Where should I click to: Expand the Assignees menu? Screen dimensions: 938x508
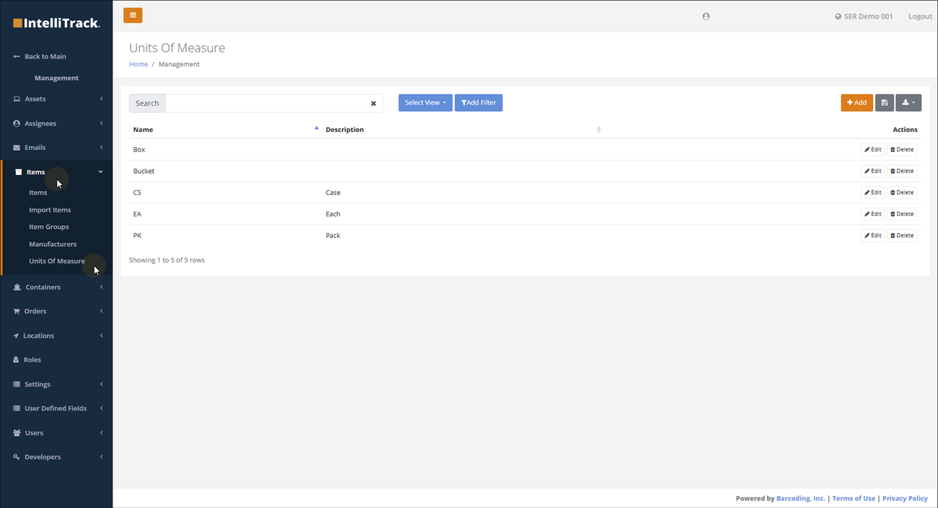point(56,123)
